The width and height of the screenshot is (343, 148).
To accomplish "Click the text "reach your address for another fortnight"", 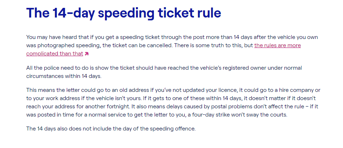I will point(77,107).
